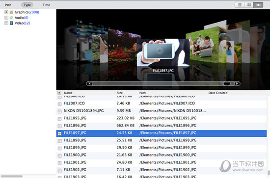Sort by Size column header
The image size is (270, 178).
click(120, 93)
